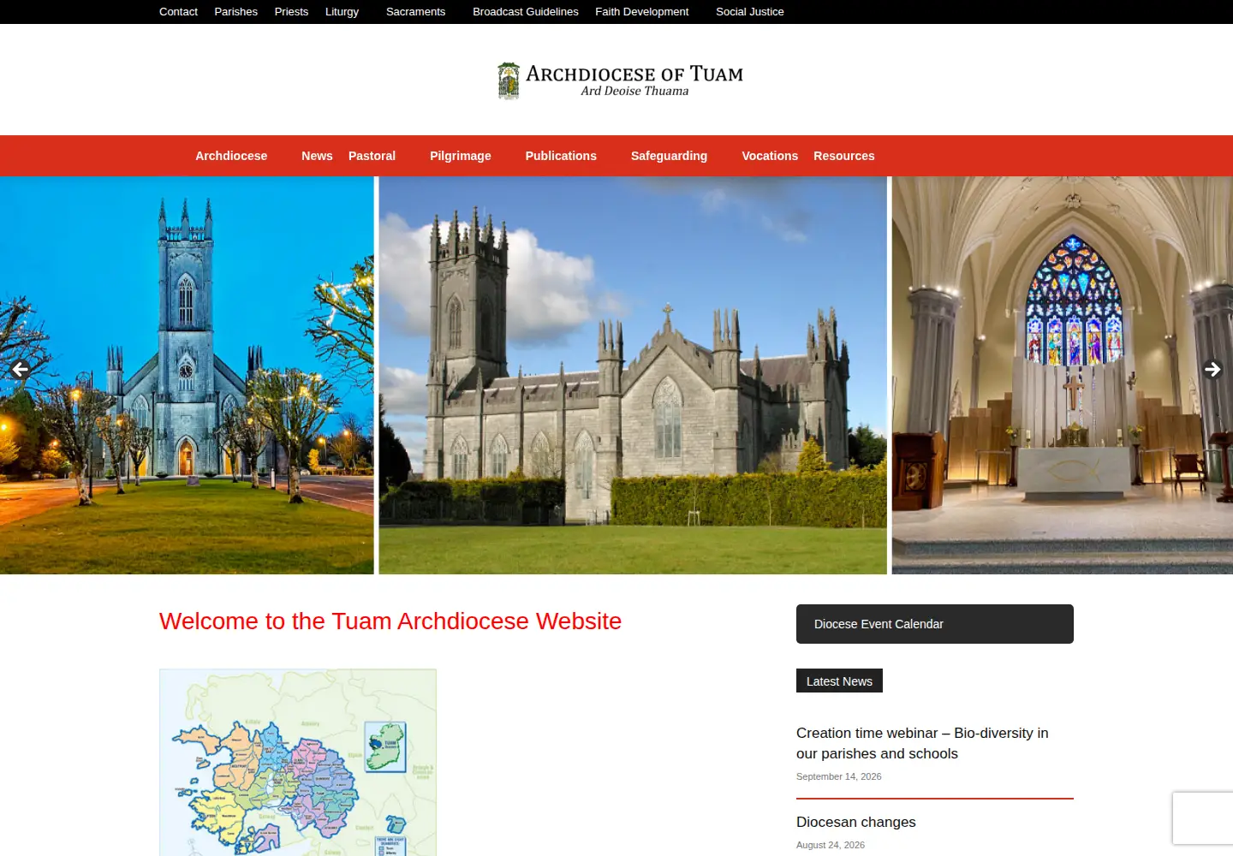This screenshot has width=1233, height=856.
Task: Click the daytime grey stone cathedral photo
Action: click(633, 375)
